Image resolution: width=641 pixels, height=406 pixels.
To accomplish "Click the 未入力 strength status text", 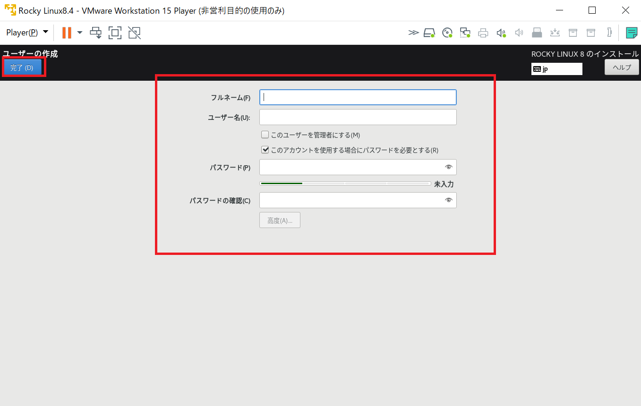I will 444,184.
